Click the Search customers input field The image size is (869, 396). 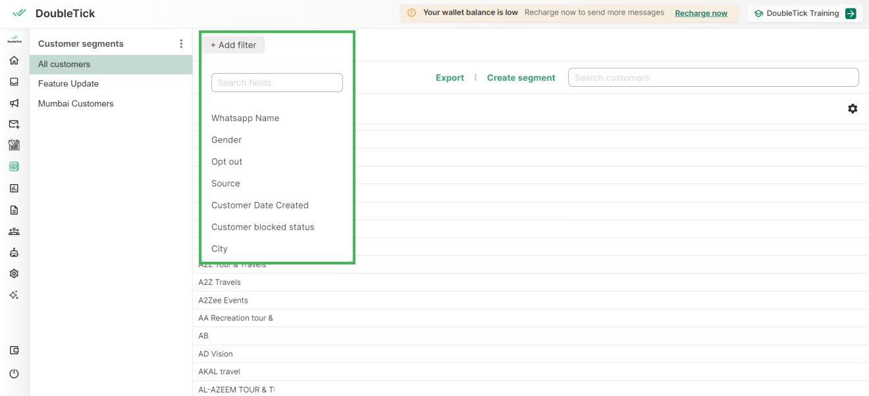pos(713,78)
